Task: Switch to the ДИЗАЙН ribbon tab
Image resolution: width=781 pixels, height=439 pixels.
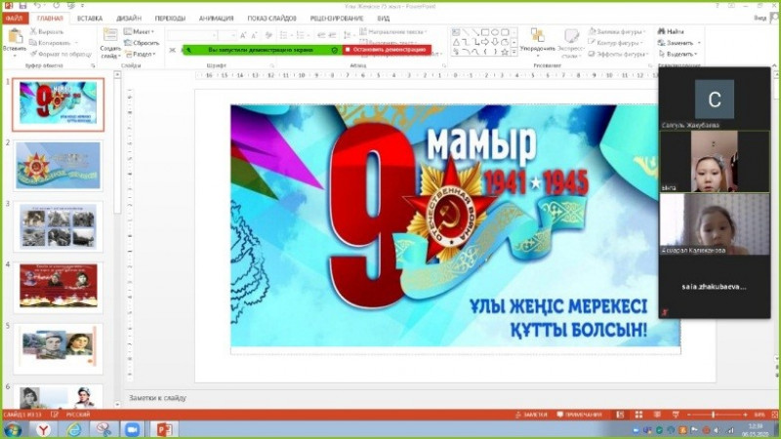Action: [x=129, y=18]
